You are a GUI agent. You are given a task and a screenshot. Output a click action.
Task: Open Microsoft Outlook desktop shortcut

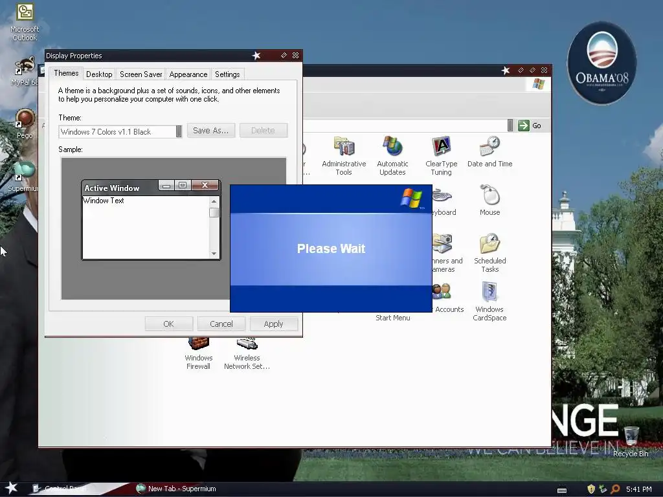pyautogui.click(x=25, y=22)
